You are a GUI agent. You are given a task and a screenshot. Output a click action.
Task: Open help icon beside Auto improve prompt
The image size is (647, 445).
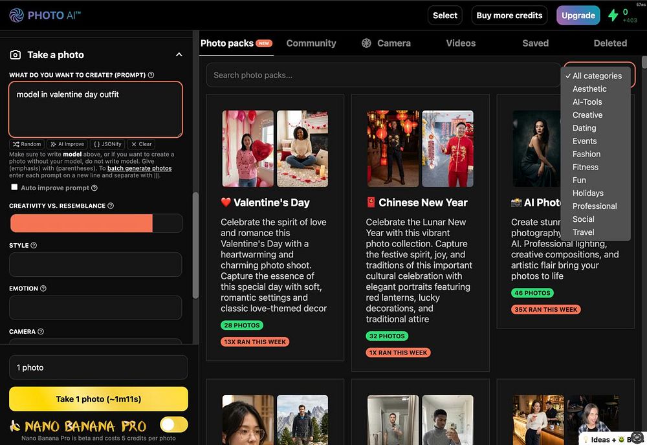94,188
